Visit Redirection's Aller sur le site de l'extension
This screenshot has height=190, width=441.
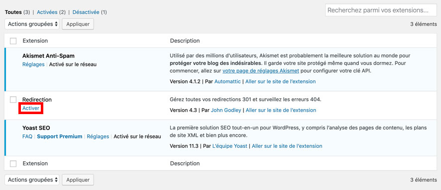point(281,110)
